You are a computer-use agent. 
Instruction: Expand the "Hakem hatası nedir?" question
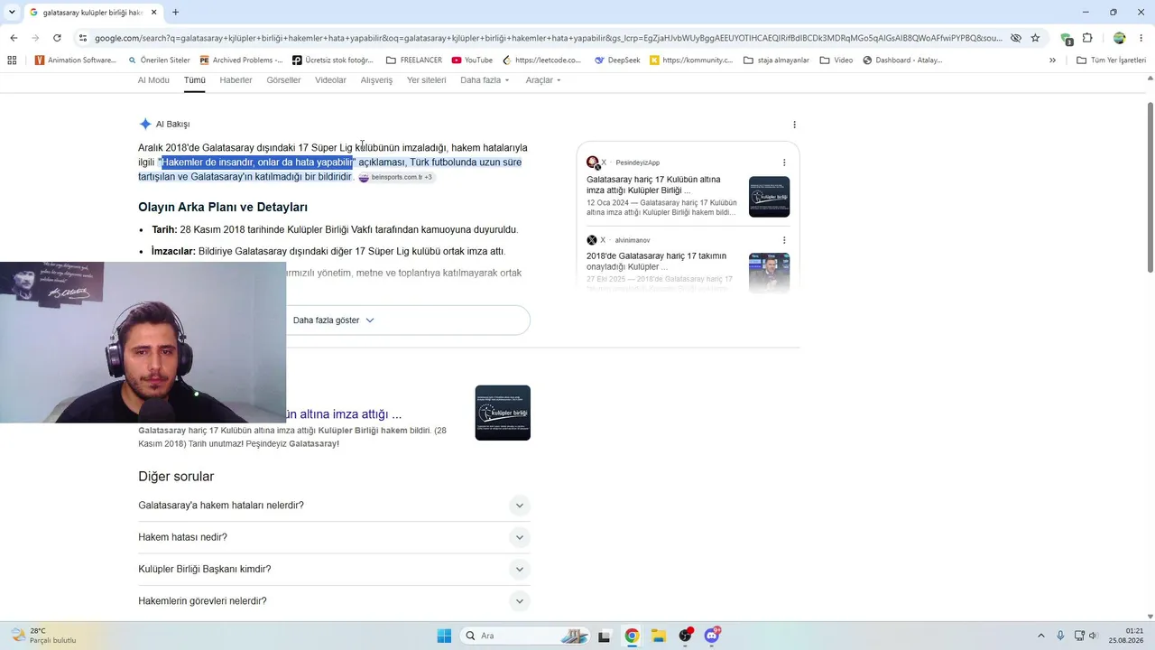334,537
